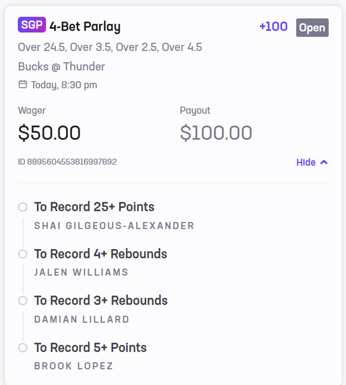Click the Today, 8:30 pm game time
Screen dimensions: 346x385
(x=64, y=85)
